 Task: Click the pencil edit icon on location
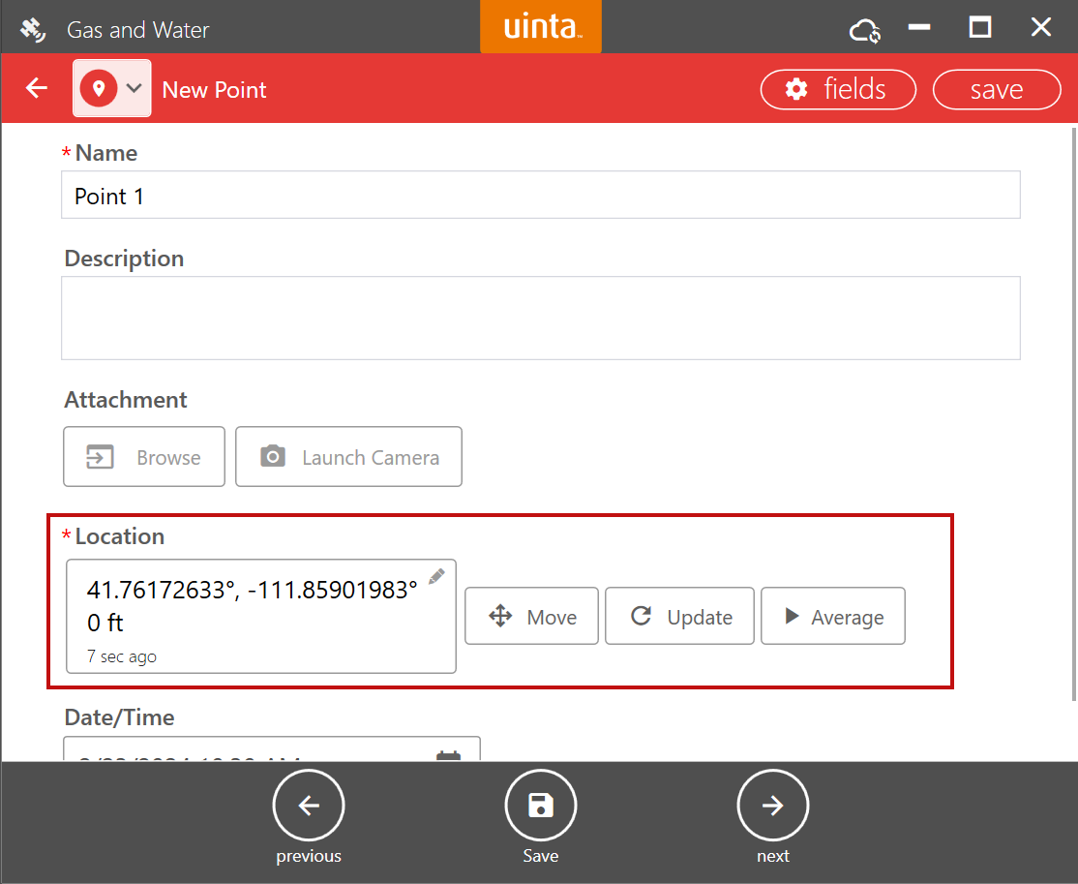click(x=436, y=576)
